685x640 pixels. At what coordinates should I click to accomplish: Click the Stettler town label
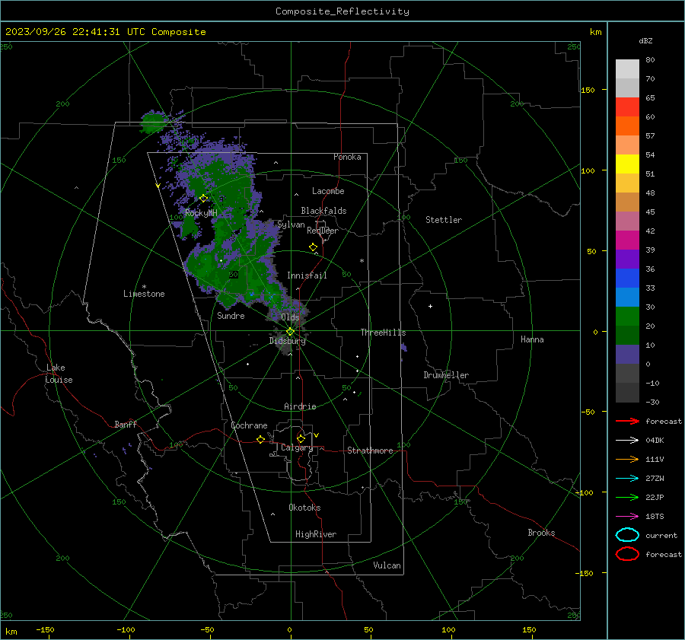pyautogui.click(x=444, y=220)
